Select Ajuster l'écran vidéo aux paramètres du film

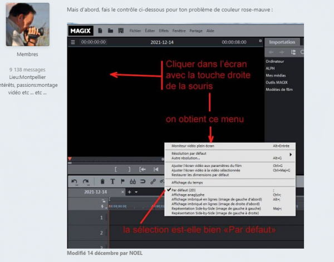tap(230, 166)
